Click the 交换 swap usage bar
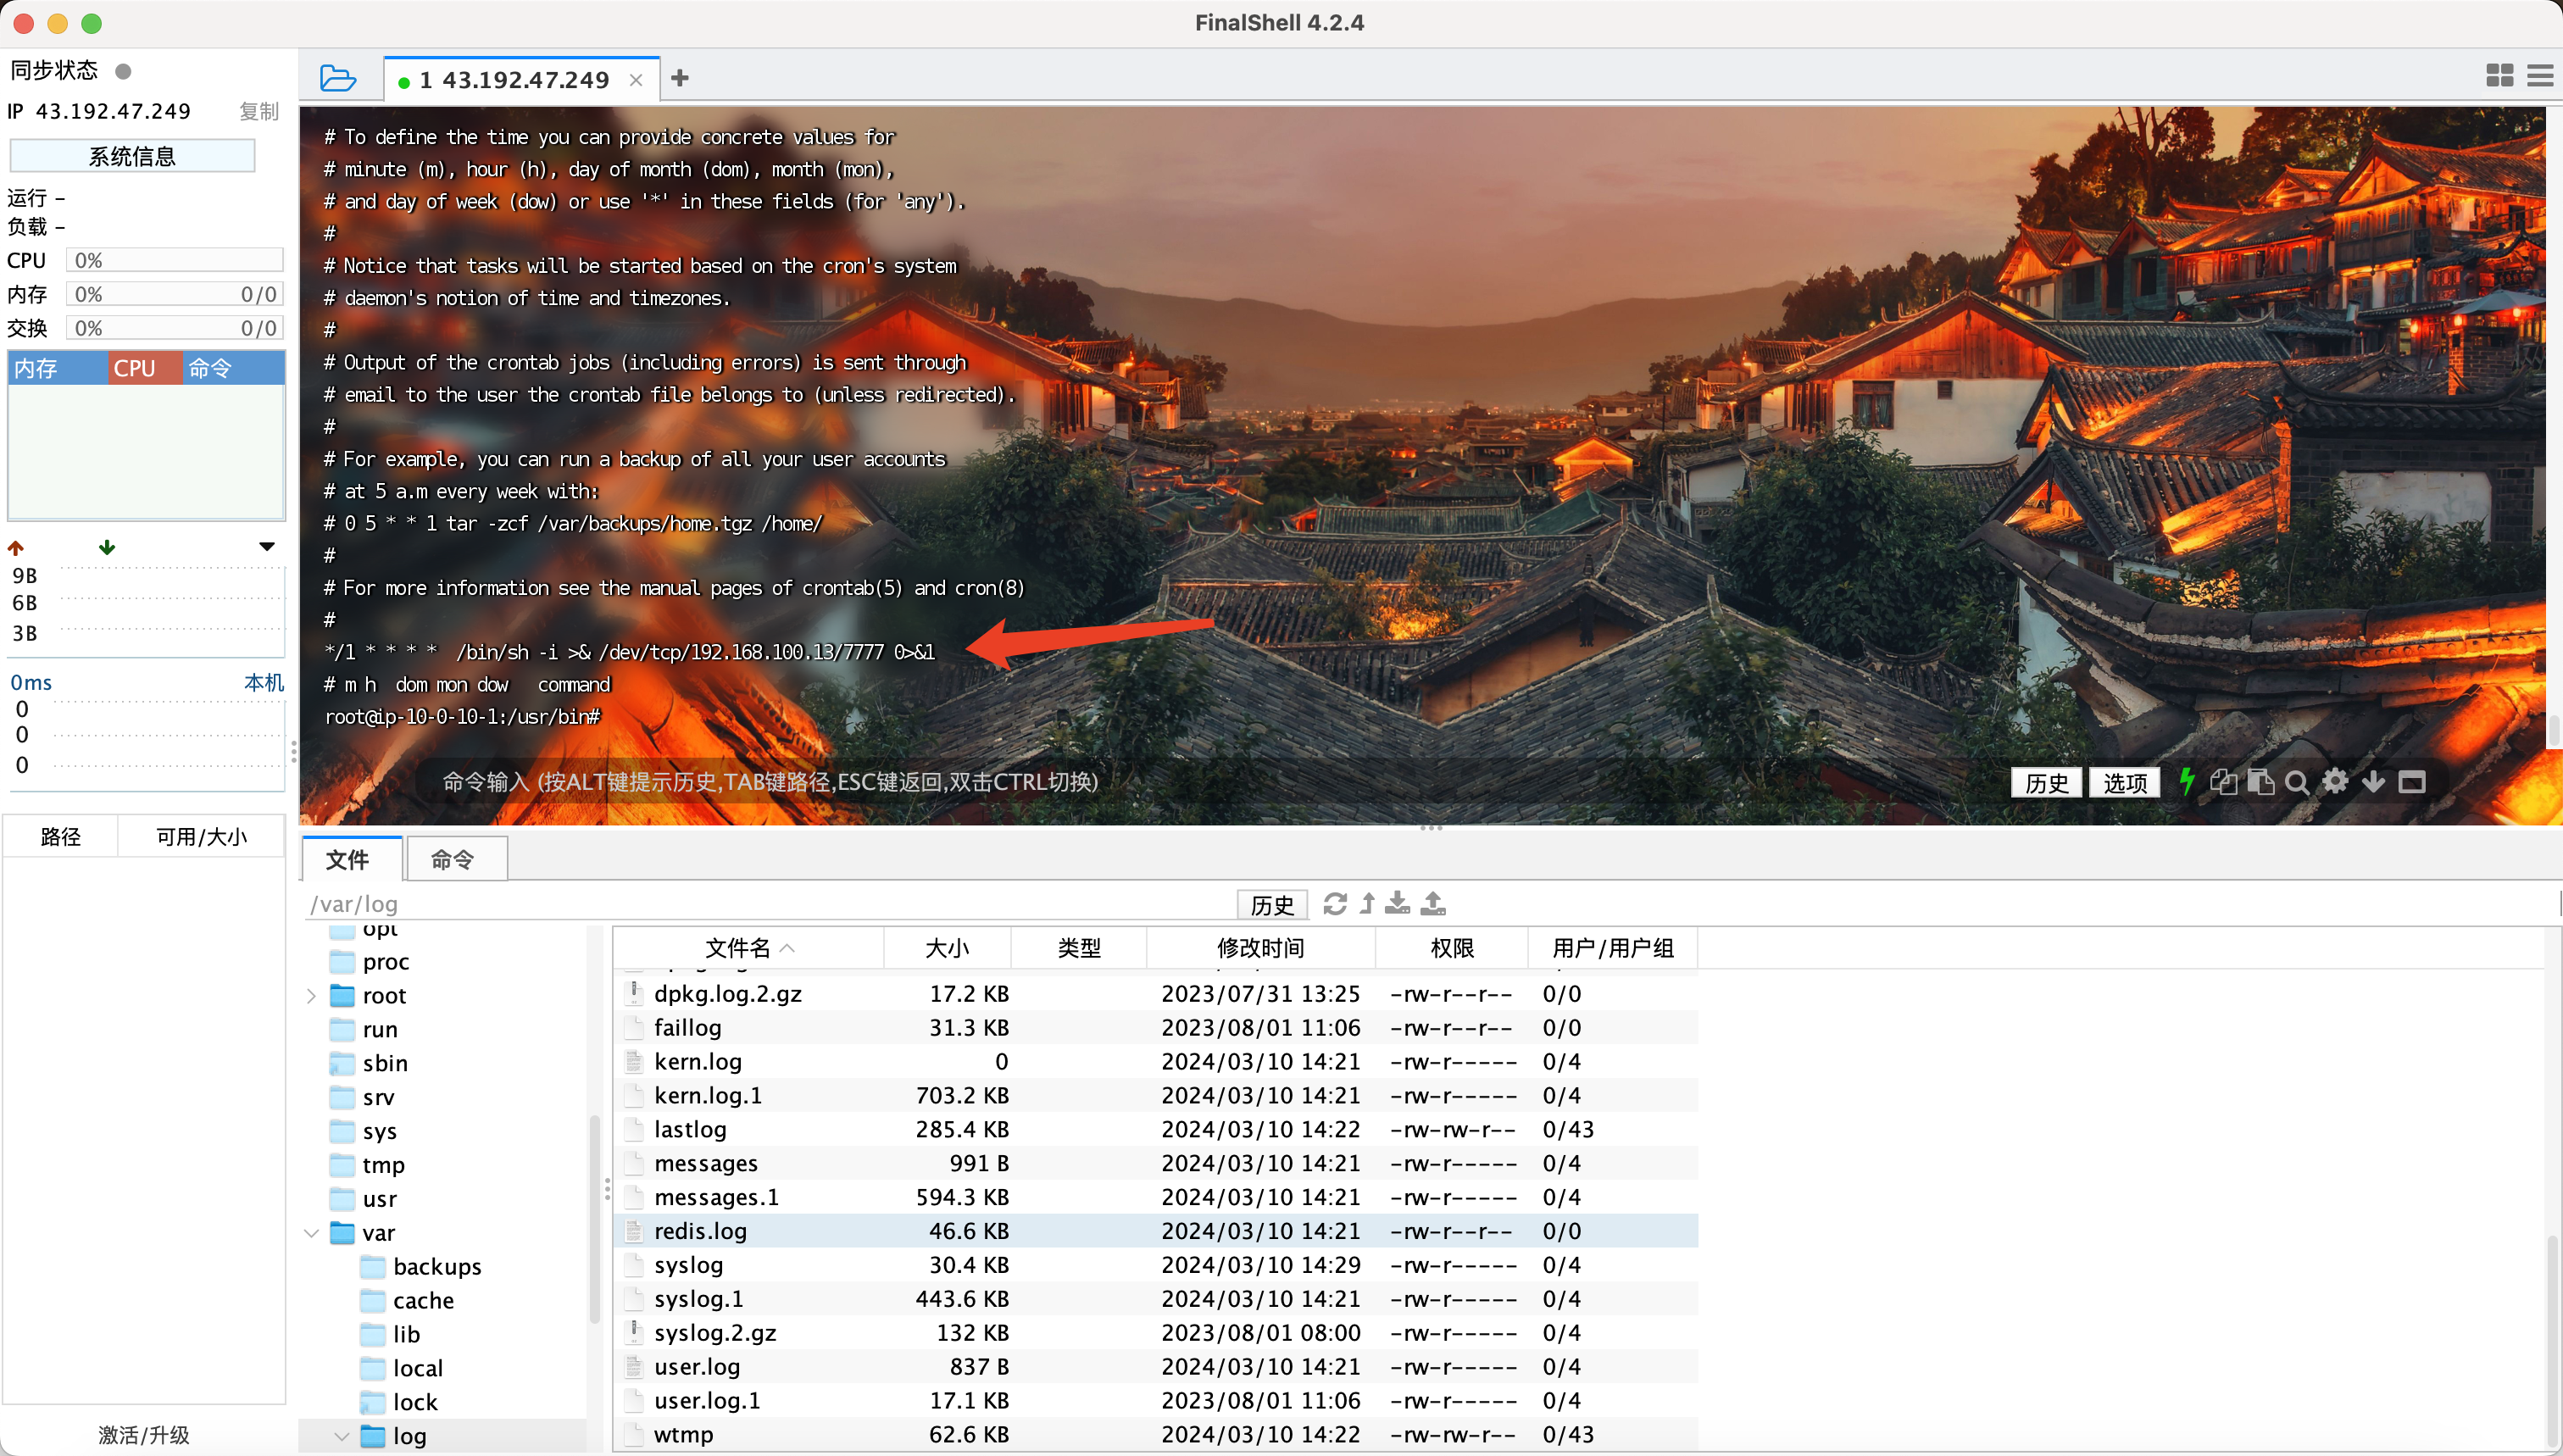This screenshot has width=2563, height=1456. (175, 328)
